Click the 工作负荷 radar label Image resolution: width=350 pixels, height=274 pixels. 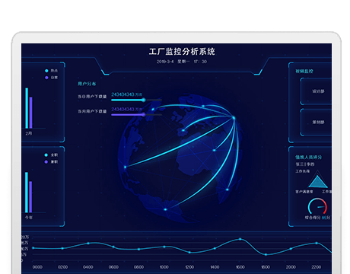303,171
